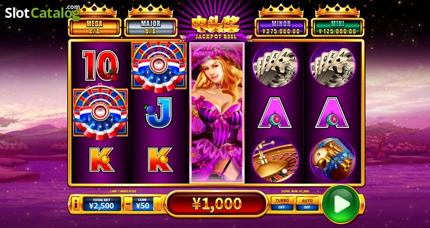Click the blue J plum symbol

pos(159,112)
